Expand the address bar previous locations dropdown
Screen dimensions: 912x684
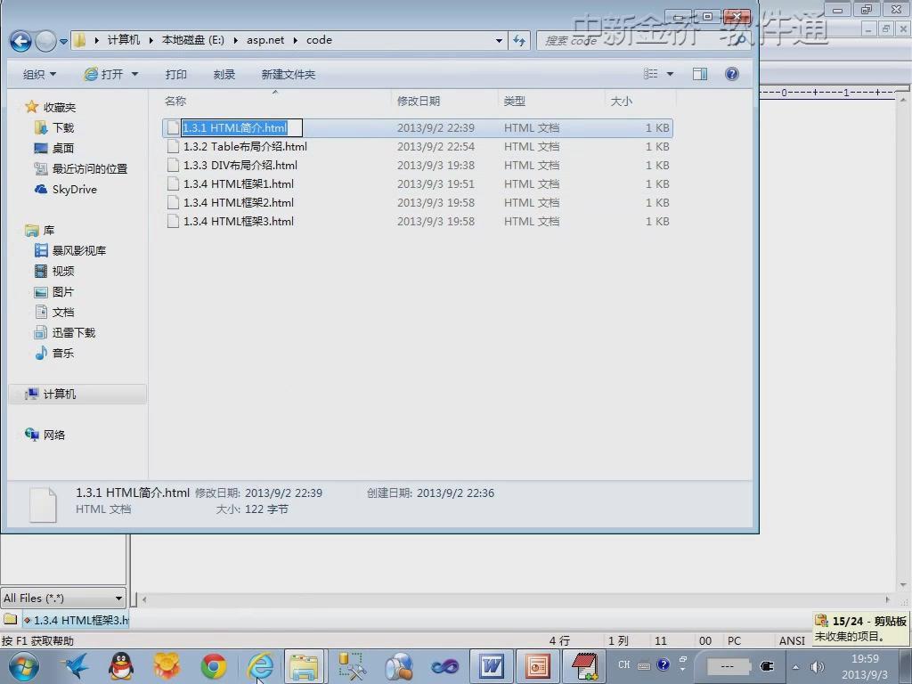pyautogui.click(x=499, y=41)
